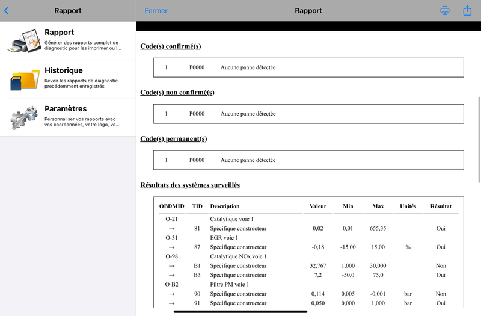The width and height of the screenshot is (481, 316).
Task: Select the Paramètres menu item title
Action: point(66,108)
